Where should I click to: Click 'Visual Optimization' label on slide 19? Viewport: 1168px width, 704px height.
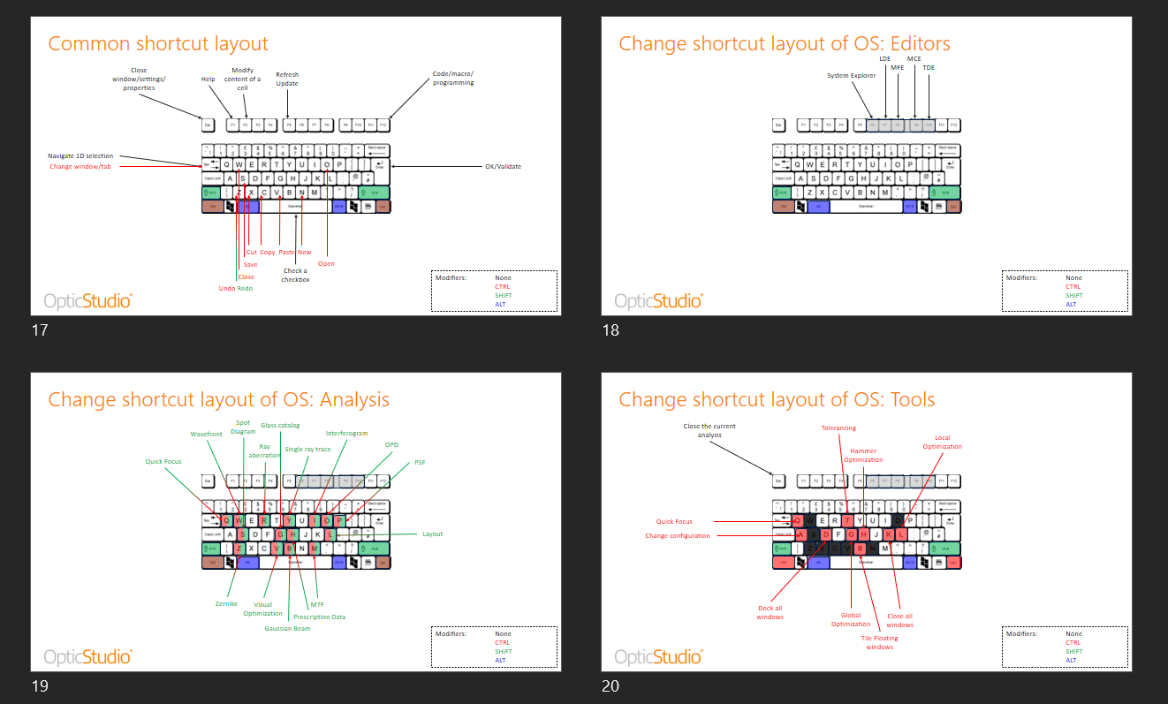(262, 609)
